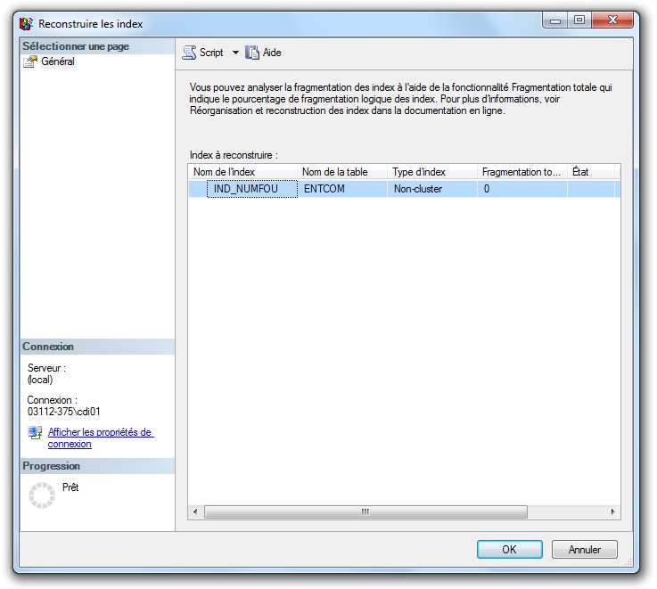657x589 pixels.
Task: Sort by Nom de la table column
Action: point(342,172)
